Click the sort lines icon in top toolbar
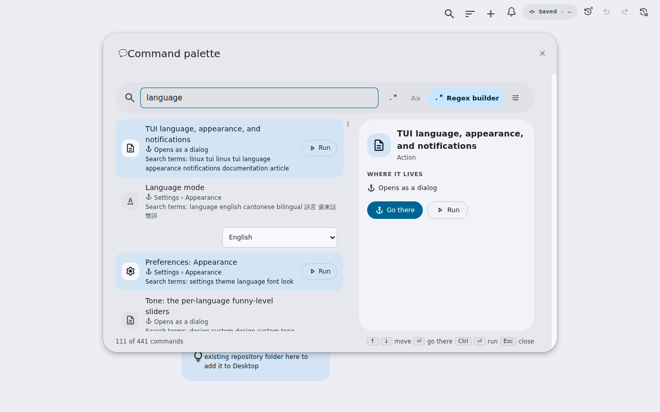 click(x=470, y=14)
